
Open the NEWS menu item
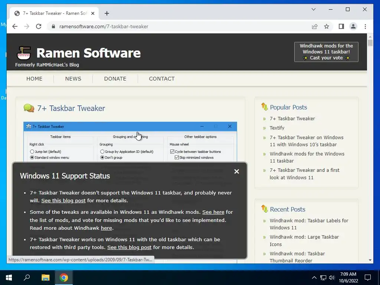coord(73,79)
